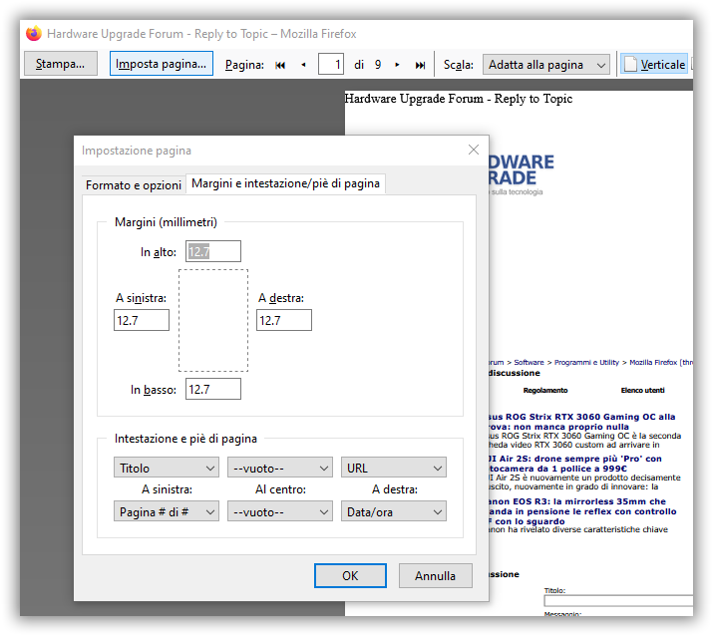Go to next page arrow
Image resolution: width=713 pixels, height=636 pixels.
point(397,65)
